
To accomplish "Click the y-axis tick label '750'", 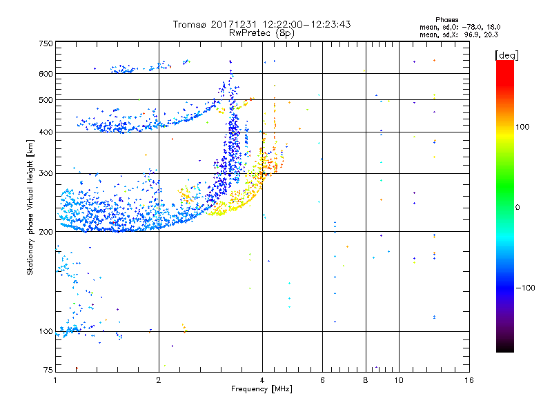I will 46,43.
